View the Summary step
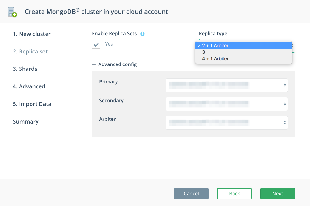The image size is (310, 206). tap(26, 122)
